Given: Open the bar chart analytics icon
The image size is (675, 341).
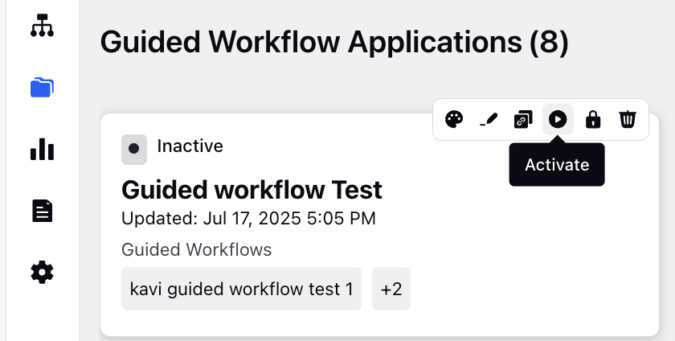Looking at the screenshot, I should (42, 149).
